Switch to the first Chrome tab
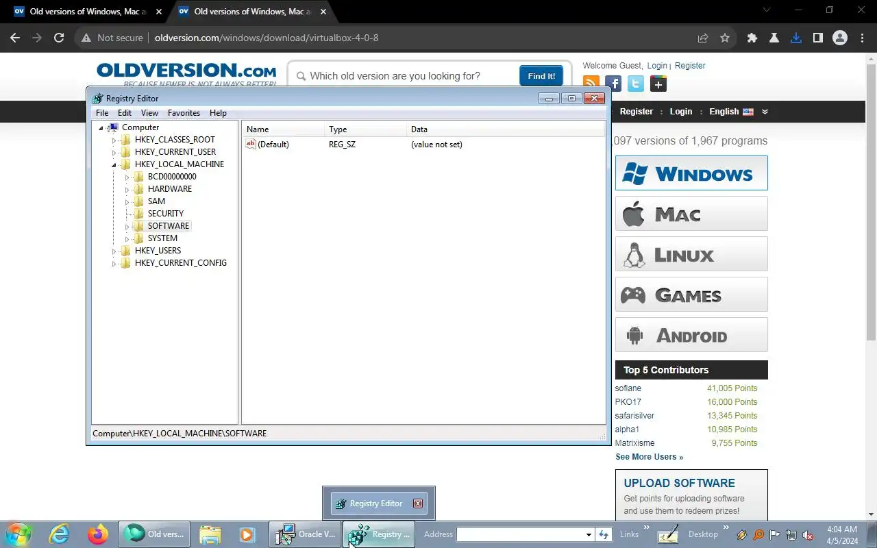This screenshot has width=877, height=548. point(88,12)
